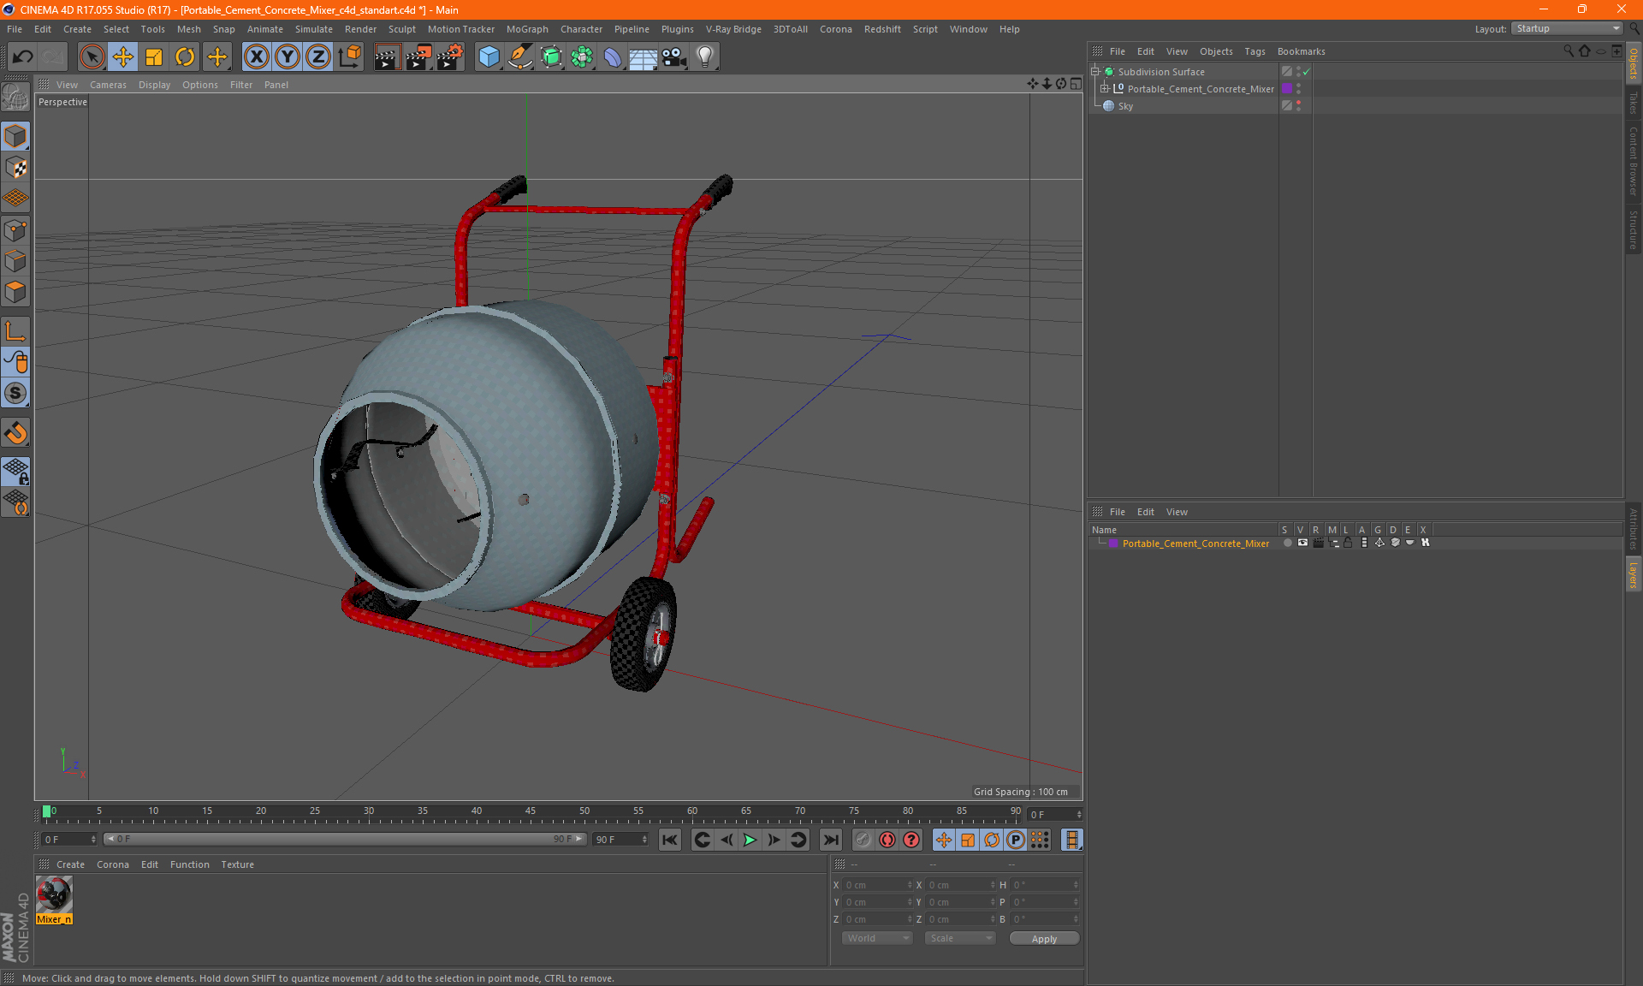The height and width of the screenshot is (986, 1643).
Task: Toggle the coordinate system icon
Action: point(349,56)
